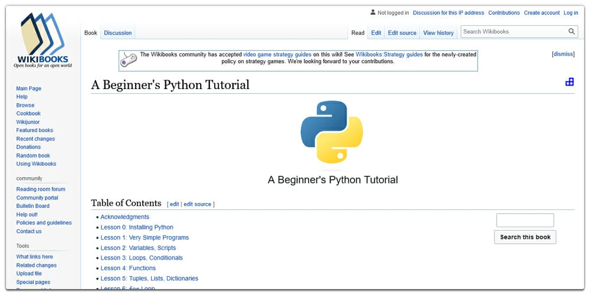Open the Edit source tab
The image size is (590, 295).
402,32
